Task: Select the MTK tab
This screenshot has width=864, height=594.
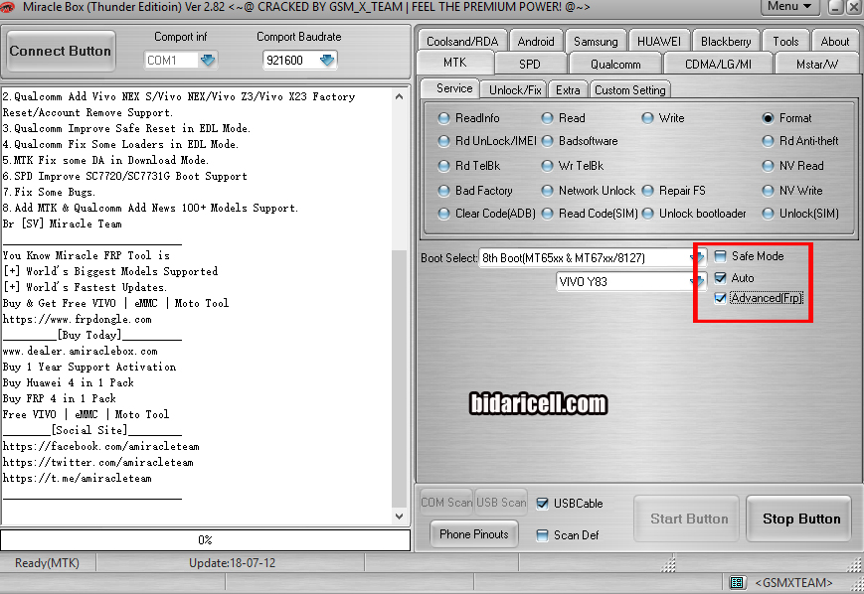Action: (x=455, y=63)
